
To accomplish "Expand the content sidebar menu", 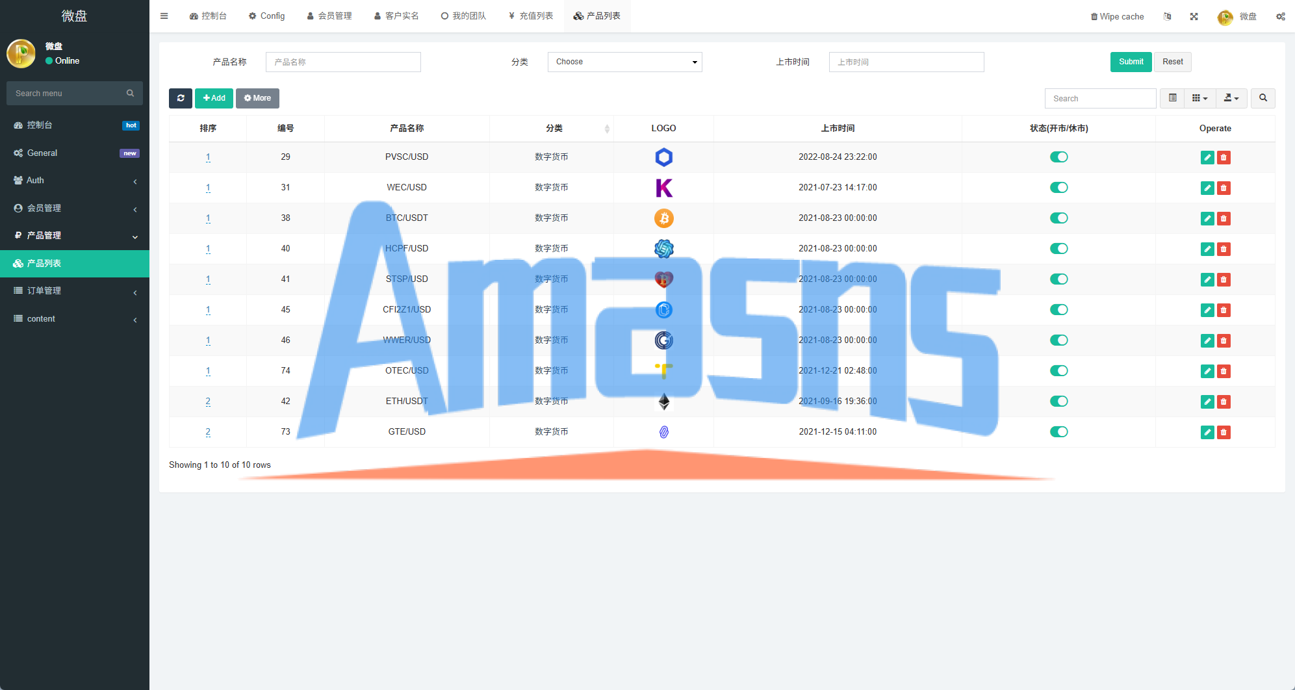I will coord(75,318).
